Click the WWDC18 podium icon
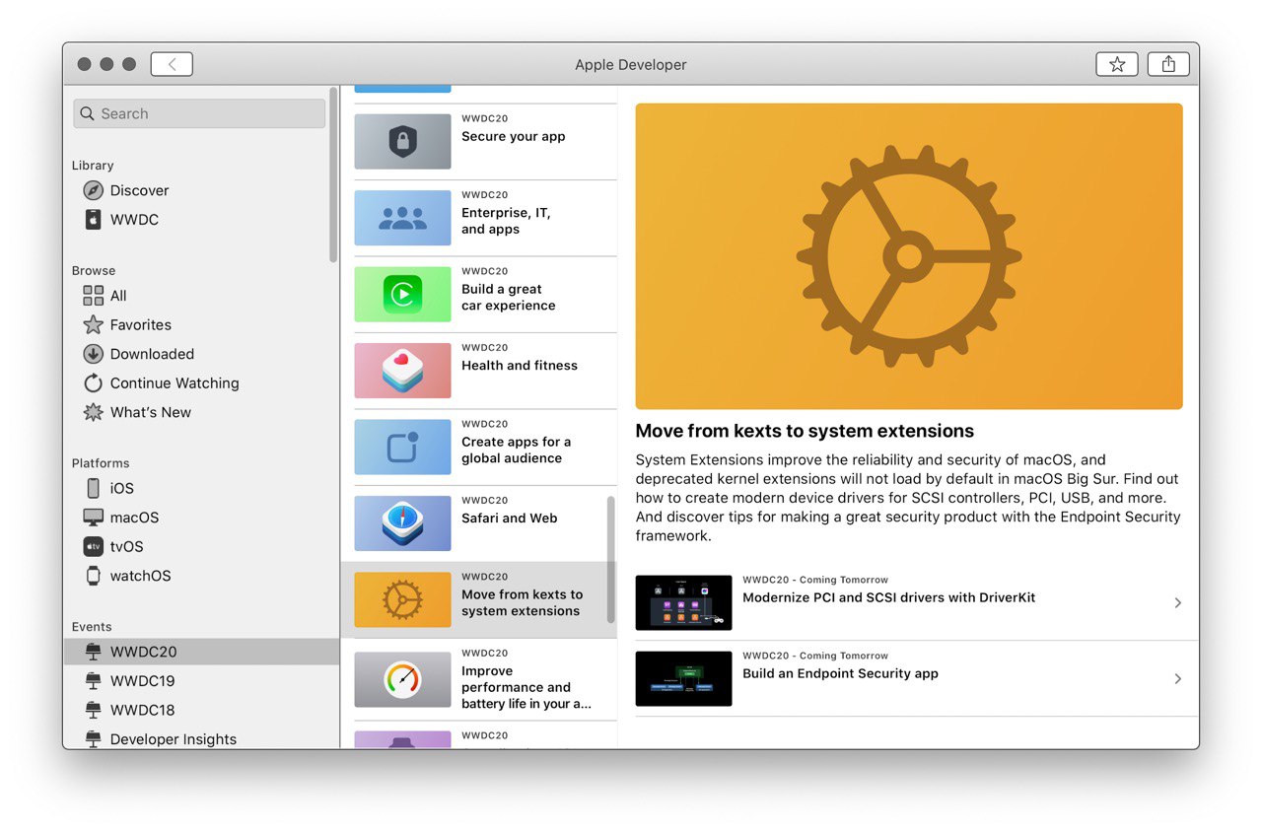 coord(93,710)
